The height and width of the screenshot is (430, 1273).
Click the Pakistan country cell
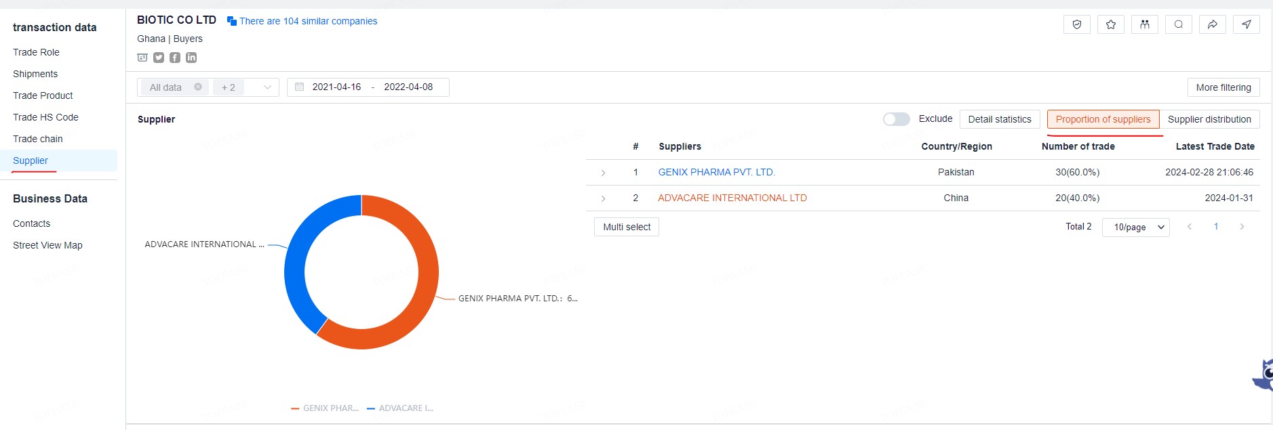(956, 172)
